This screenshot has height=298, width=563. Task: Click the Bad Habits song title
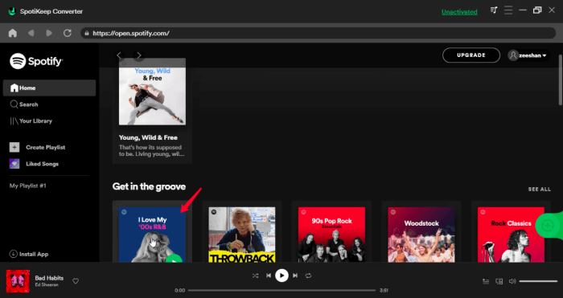(x=49, y=278)
